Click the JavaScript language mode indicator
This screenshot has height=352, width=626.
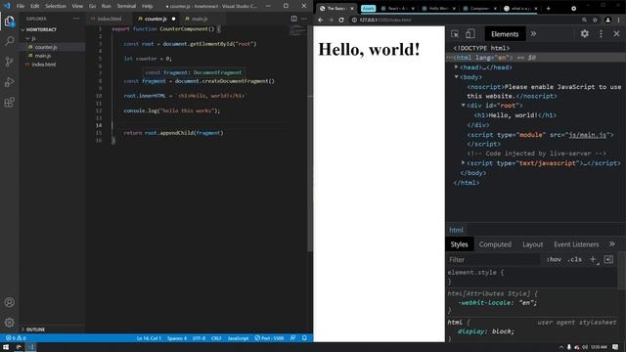click(x=238, y=338)
